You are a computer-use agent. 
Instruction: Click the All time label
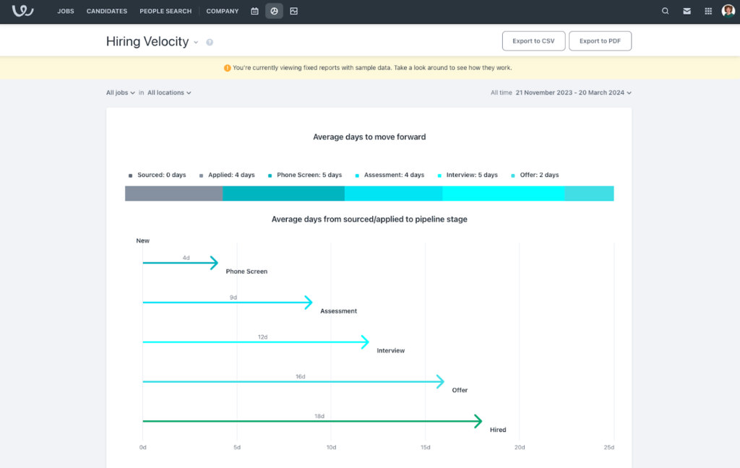click(502, 92)
